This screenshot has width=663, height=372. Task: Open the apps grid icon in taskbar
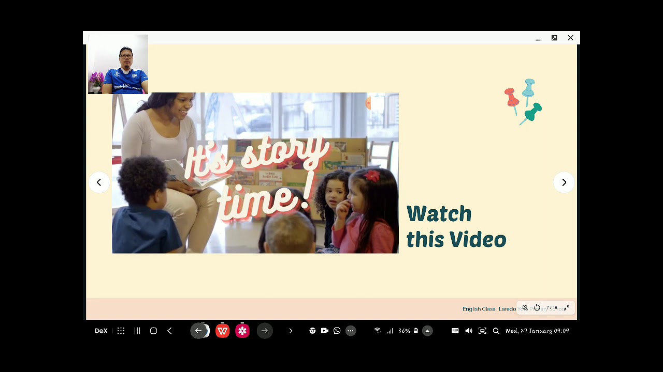coord(121,331)
